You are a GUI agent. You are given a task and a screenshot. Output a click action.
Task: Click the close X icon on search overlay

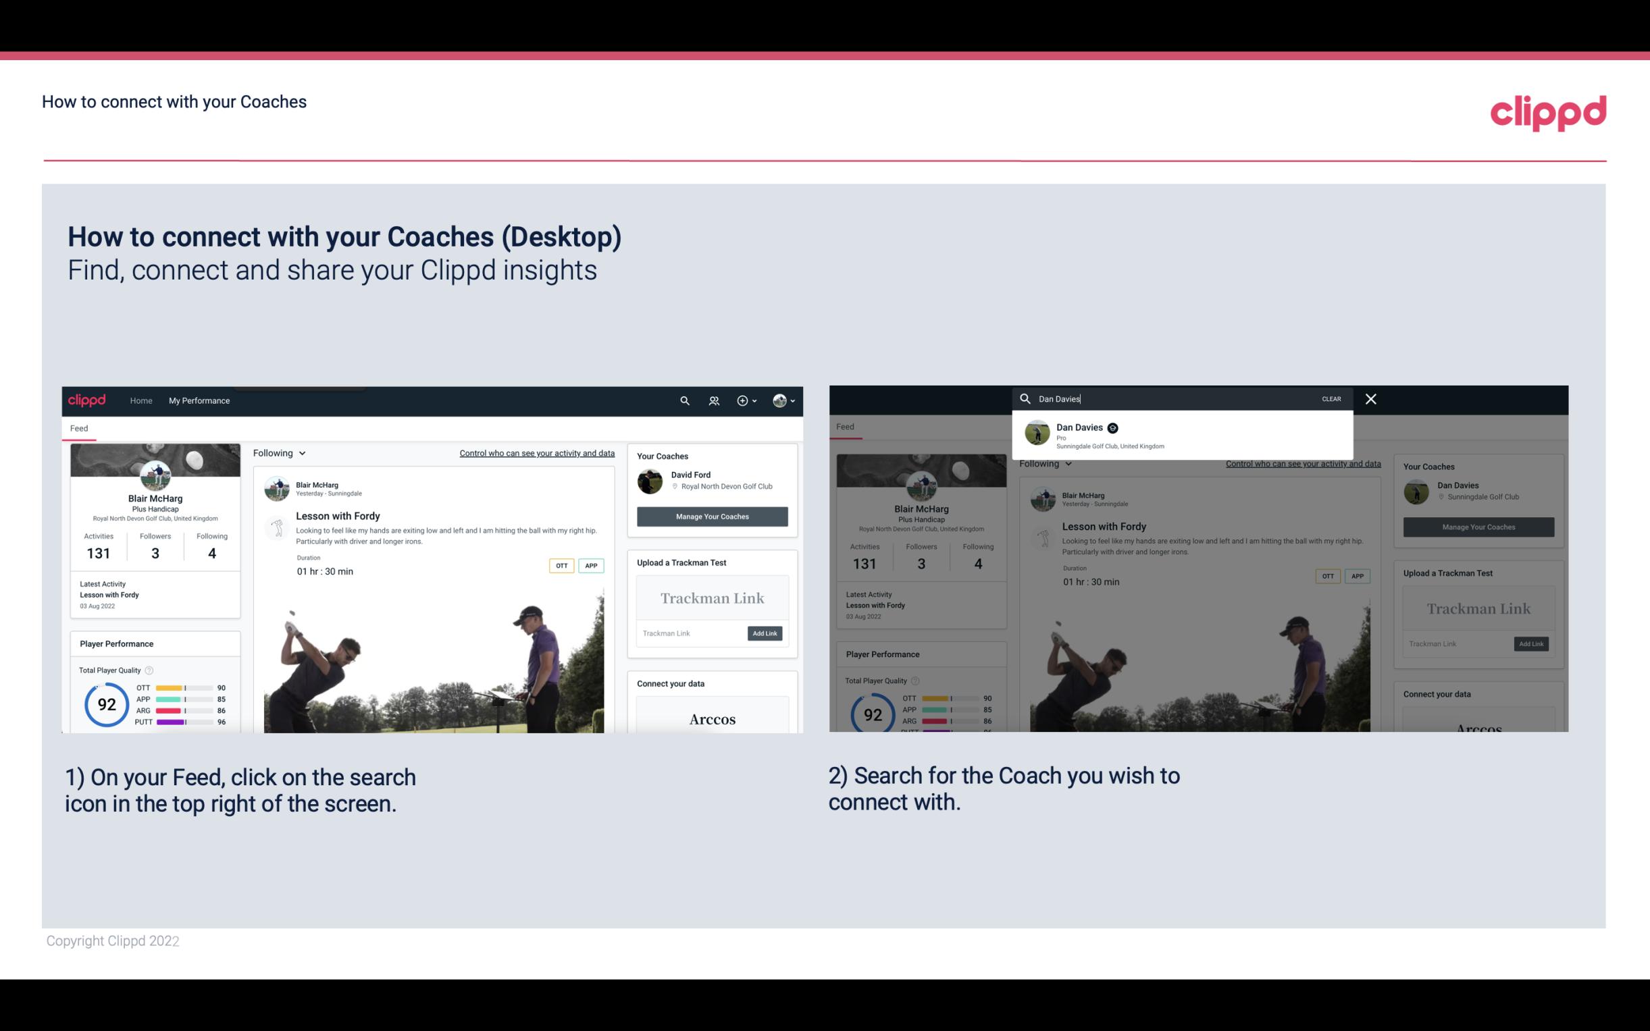pos(1371,398)
